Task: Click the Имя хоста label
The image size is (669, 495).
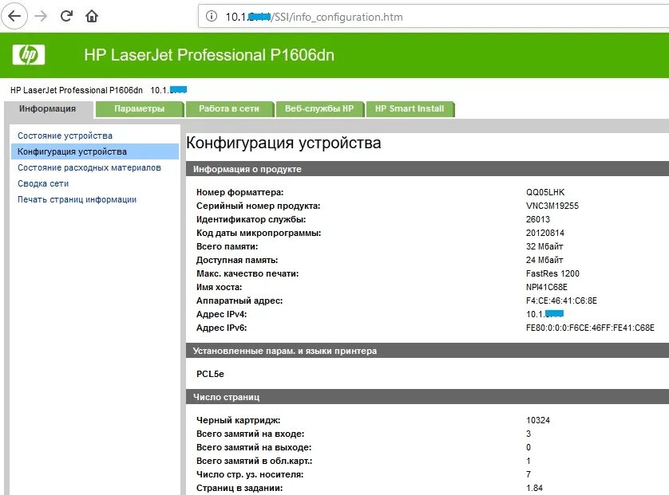Action: [219, 287]
